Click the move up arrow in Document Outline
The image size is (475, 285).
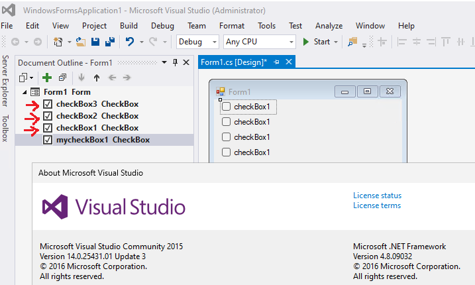click(97, 78)
